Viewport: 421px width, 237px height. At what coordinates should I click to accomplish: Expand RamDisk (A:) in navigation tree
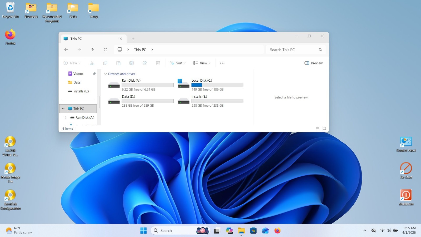pyautogui.click(x=66, y=117)
